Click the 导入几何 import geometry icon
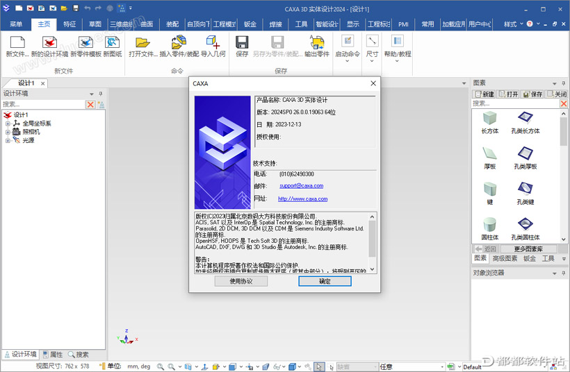Image resolution: width=570 pixels, height=372 pixels. 213,42
